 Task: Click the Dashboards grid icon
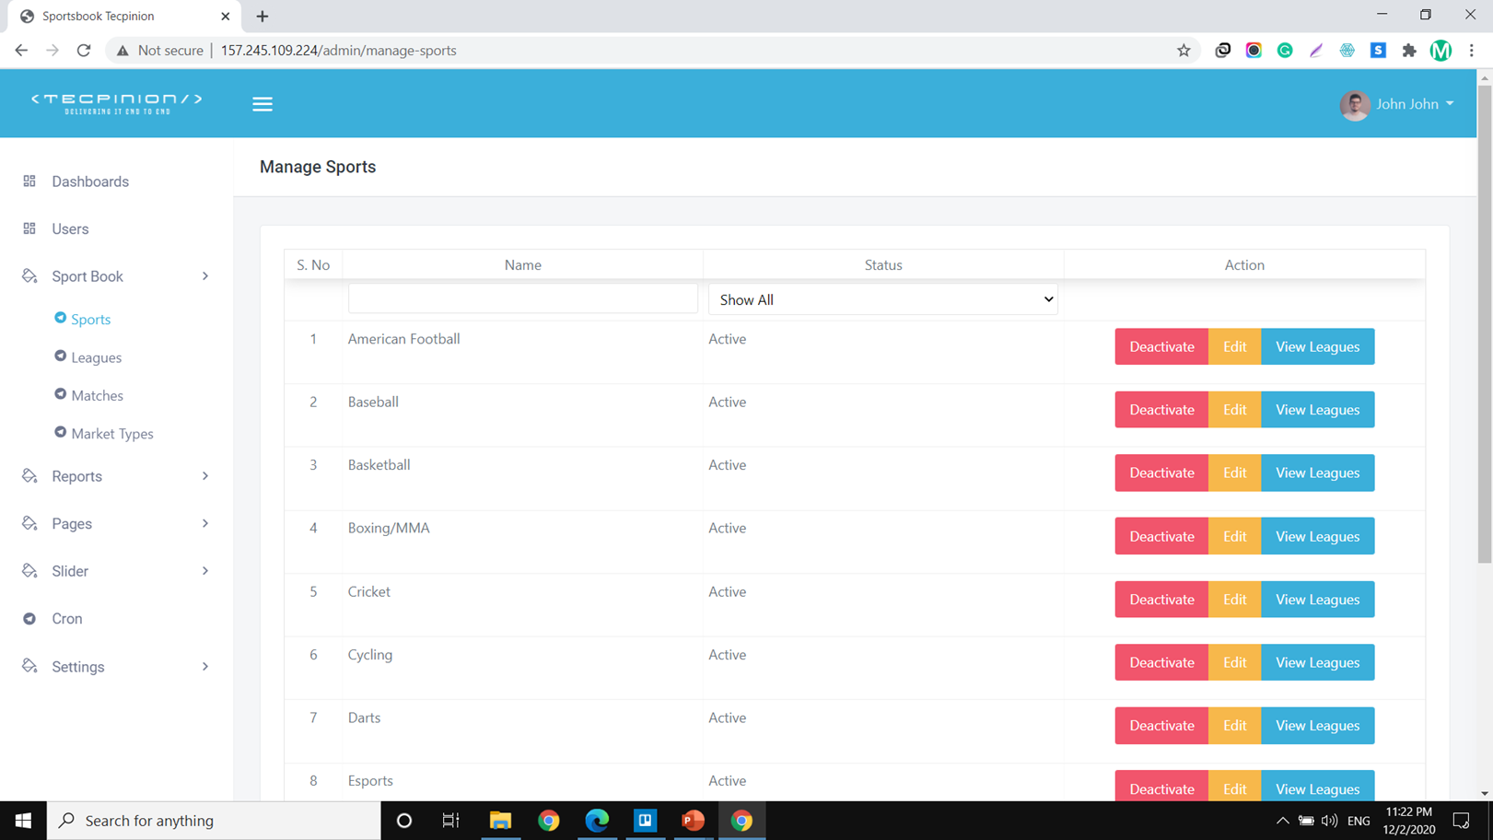29,181
